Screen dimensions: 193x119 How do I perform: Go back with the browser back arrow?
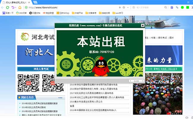[2, 8]
